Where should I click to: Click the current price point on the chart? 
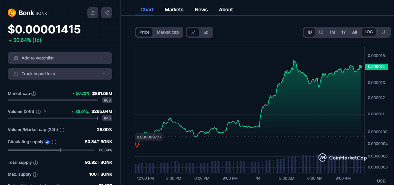tap(360, 67)
